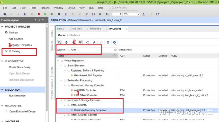Collapse the RAMs & ROMs & BRAM folder

click(x=65, y=115)
